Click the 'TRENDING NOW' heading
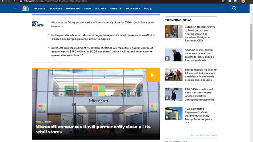 pos(178,20)
